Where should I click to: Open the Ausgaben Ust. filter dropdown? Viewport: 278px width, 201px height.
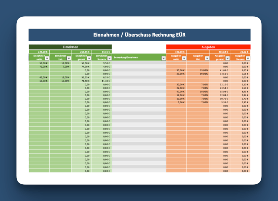click(207, 58)
